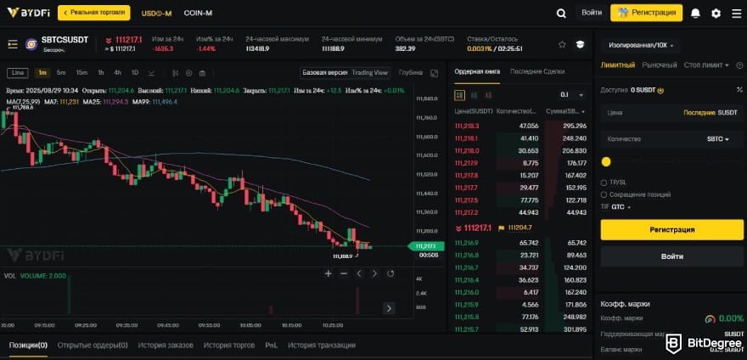The height and width of the screenshot is (360, 747).
Task: Select 4h timeframe
Action: click(118, 73)
